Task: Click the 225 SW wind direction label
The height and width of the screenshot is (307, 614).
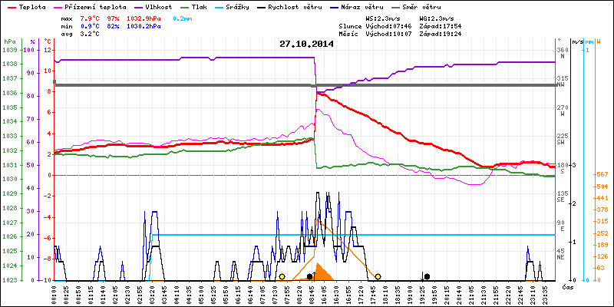Action: click(563, 139)
